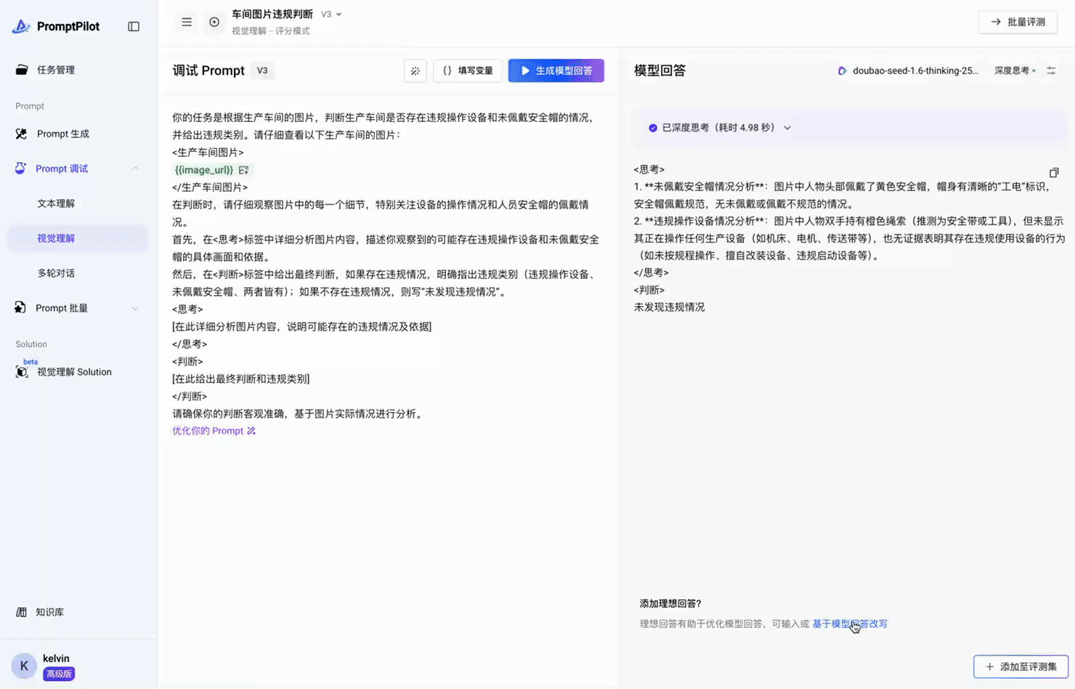Collapse the left sidebar panel
The height and width of the screenshot is (689, 1075).
tap(134, 26)
